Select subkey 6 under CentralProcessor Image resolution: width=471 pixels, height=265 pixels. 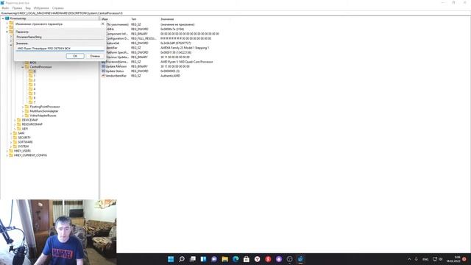tap(32, 98)
